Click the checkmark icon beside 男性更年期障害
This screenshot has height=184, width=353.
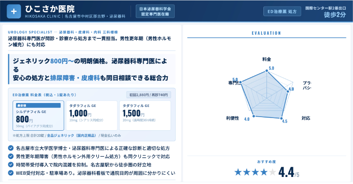tap(11, 156)
